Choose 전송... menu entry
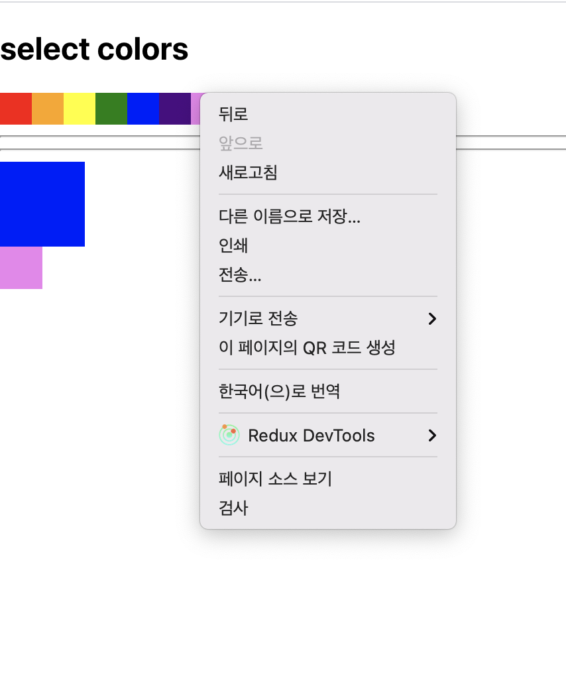This screenshot has height=700, width=566. coord(327,274)
